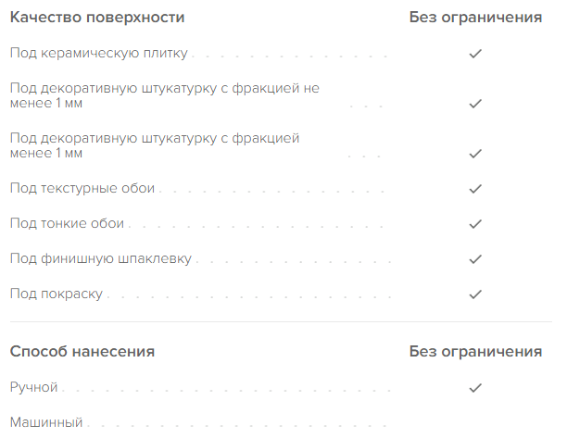
Task: Select the Способ нанесения heading
Action: coord(82,351)
